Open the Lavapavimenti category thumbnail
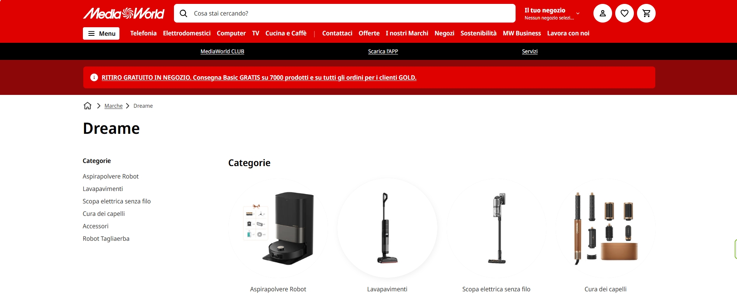The width and height of the screenshot is (737, 303). click(x=387, y=228)
